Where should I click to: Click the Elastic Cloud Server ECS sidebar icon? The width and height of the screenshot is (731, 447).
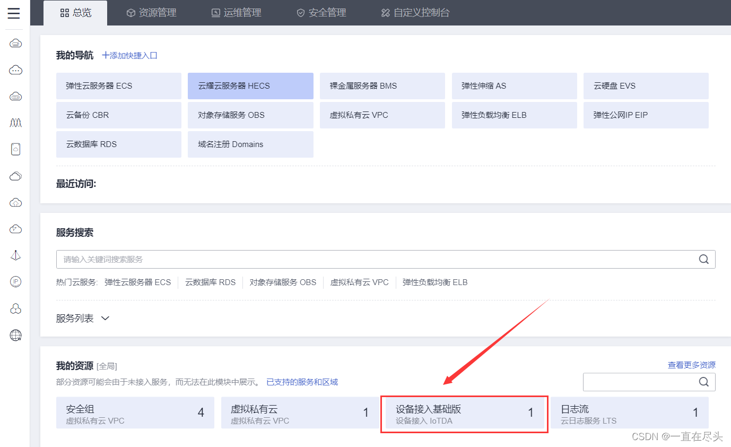tap(15, 44)
